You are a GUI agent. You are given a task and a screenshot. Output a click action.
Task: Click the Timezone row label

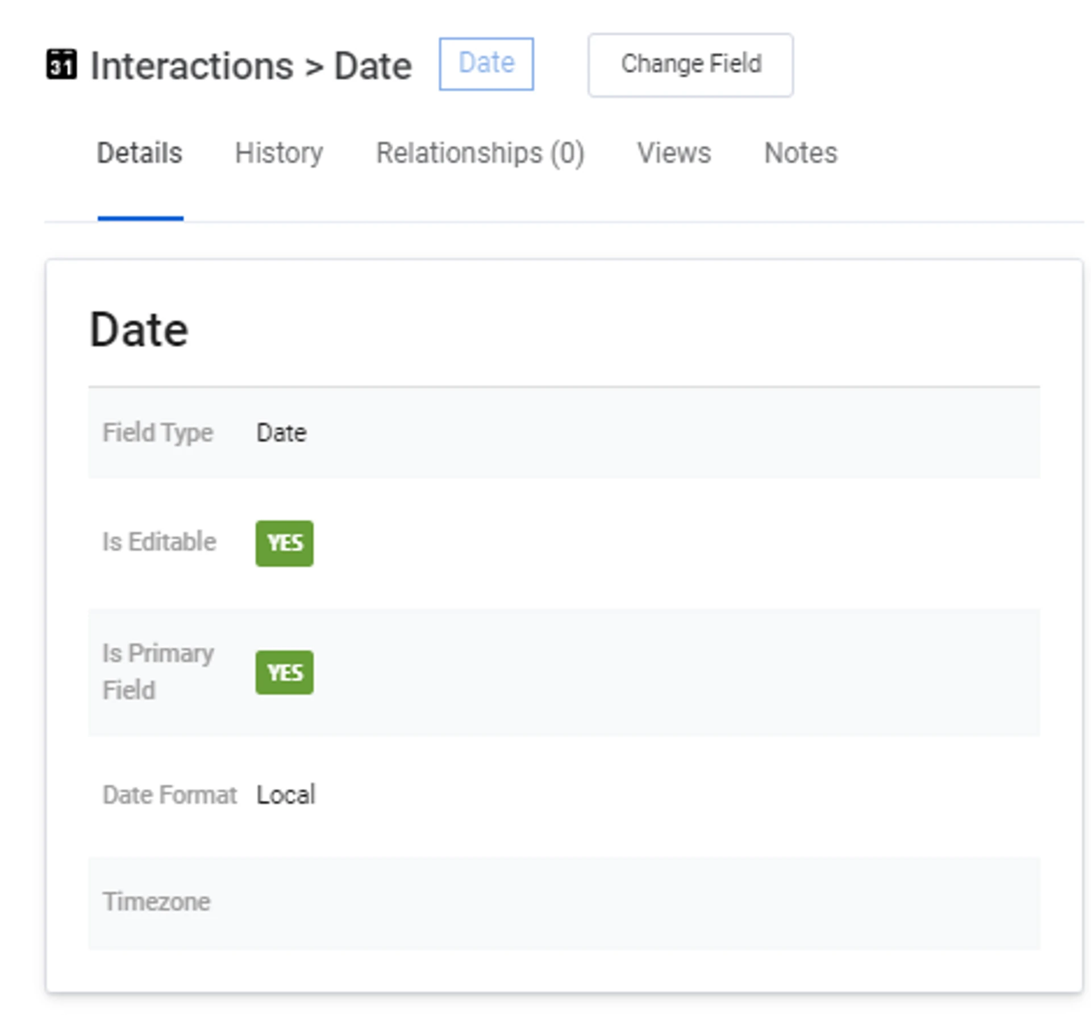pos(156,902)
